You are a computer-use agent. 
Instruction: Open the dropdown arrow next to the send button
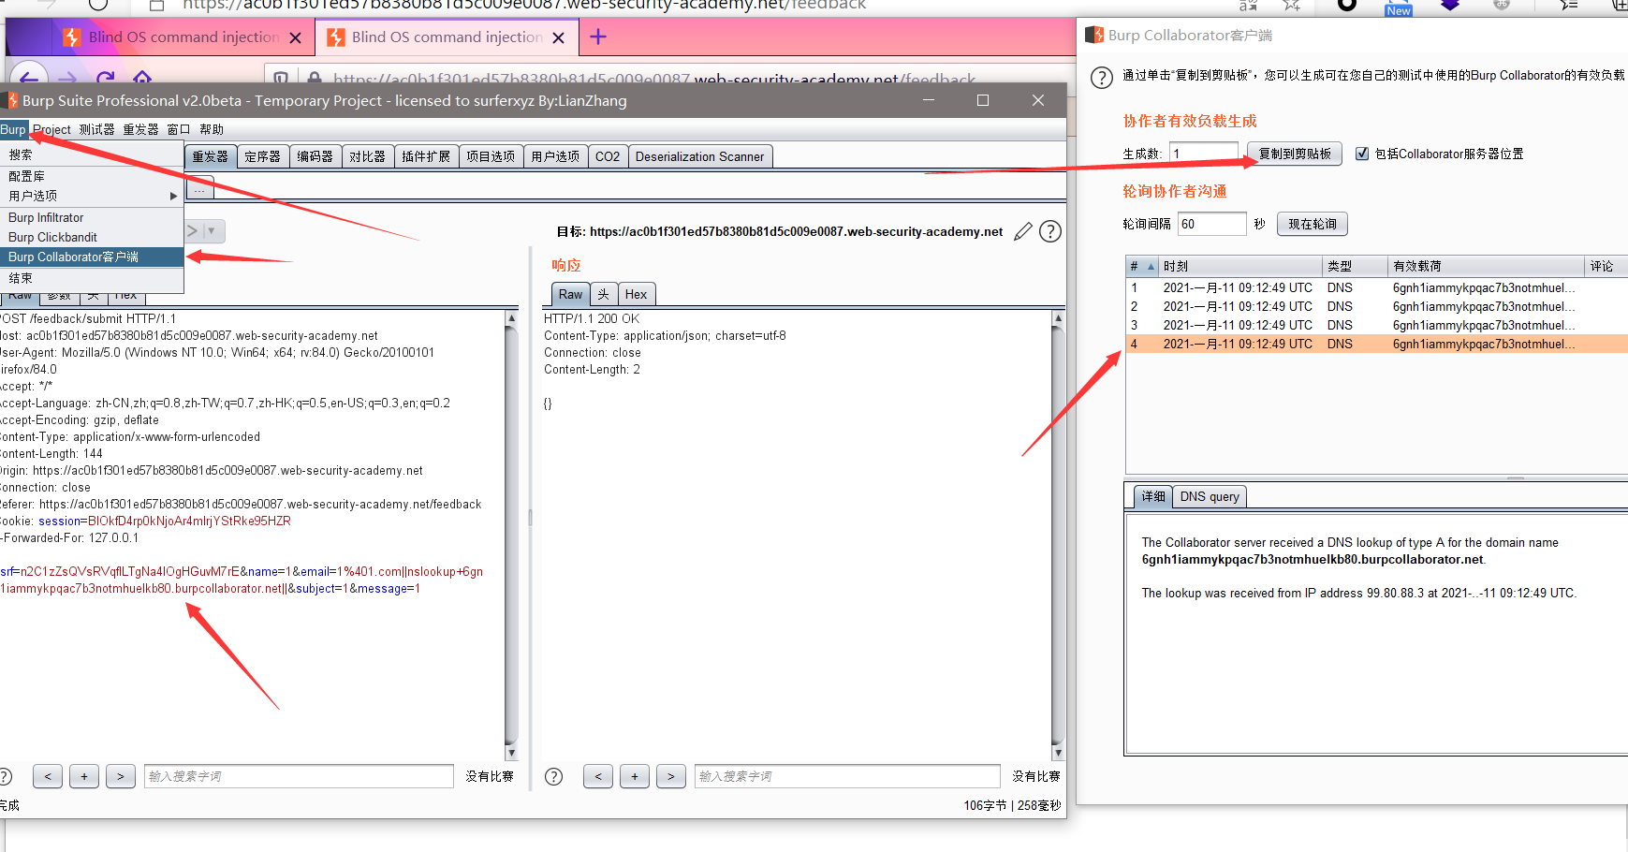click(x=210, y=230)
